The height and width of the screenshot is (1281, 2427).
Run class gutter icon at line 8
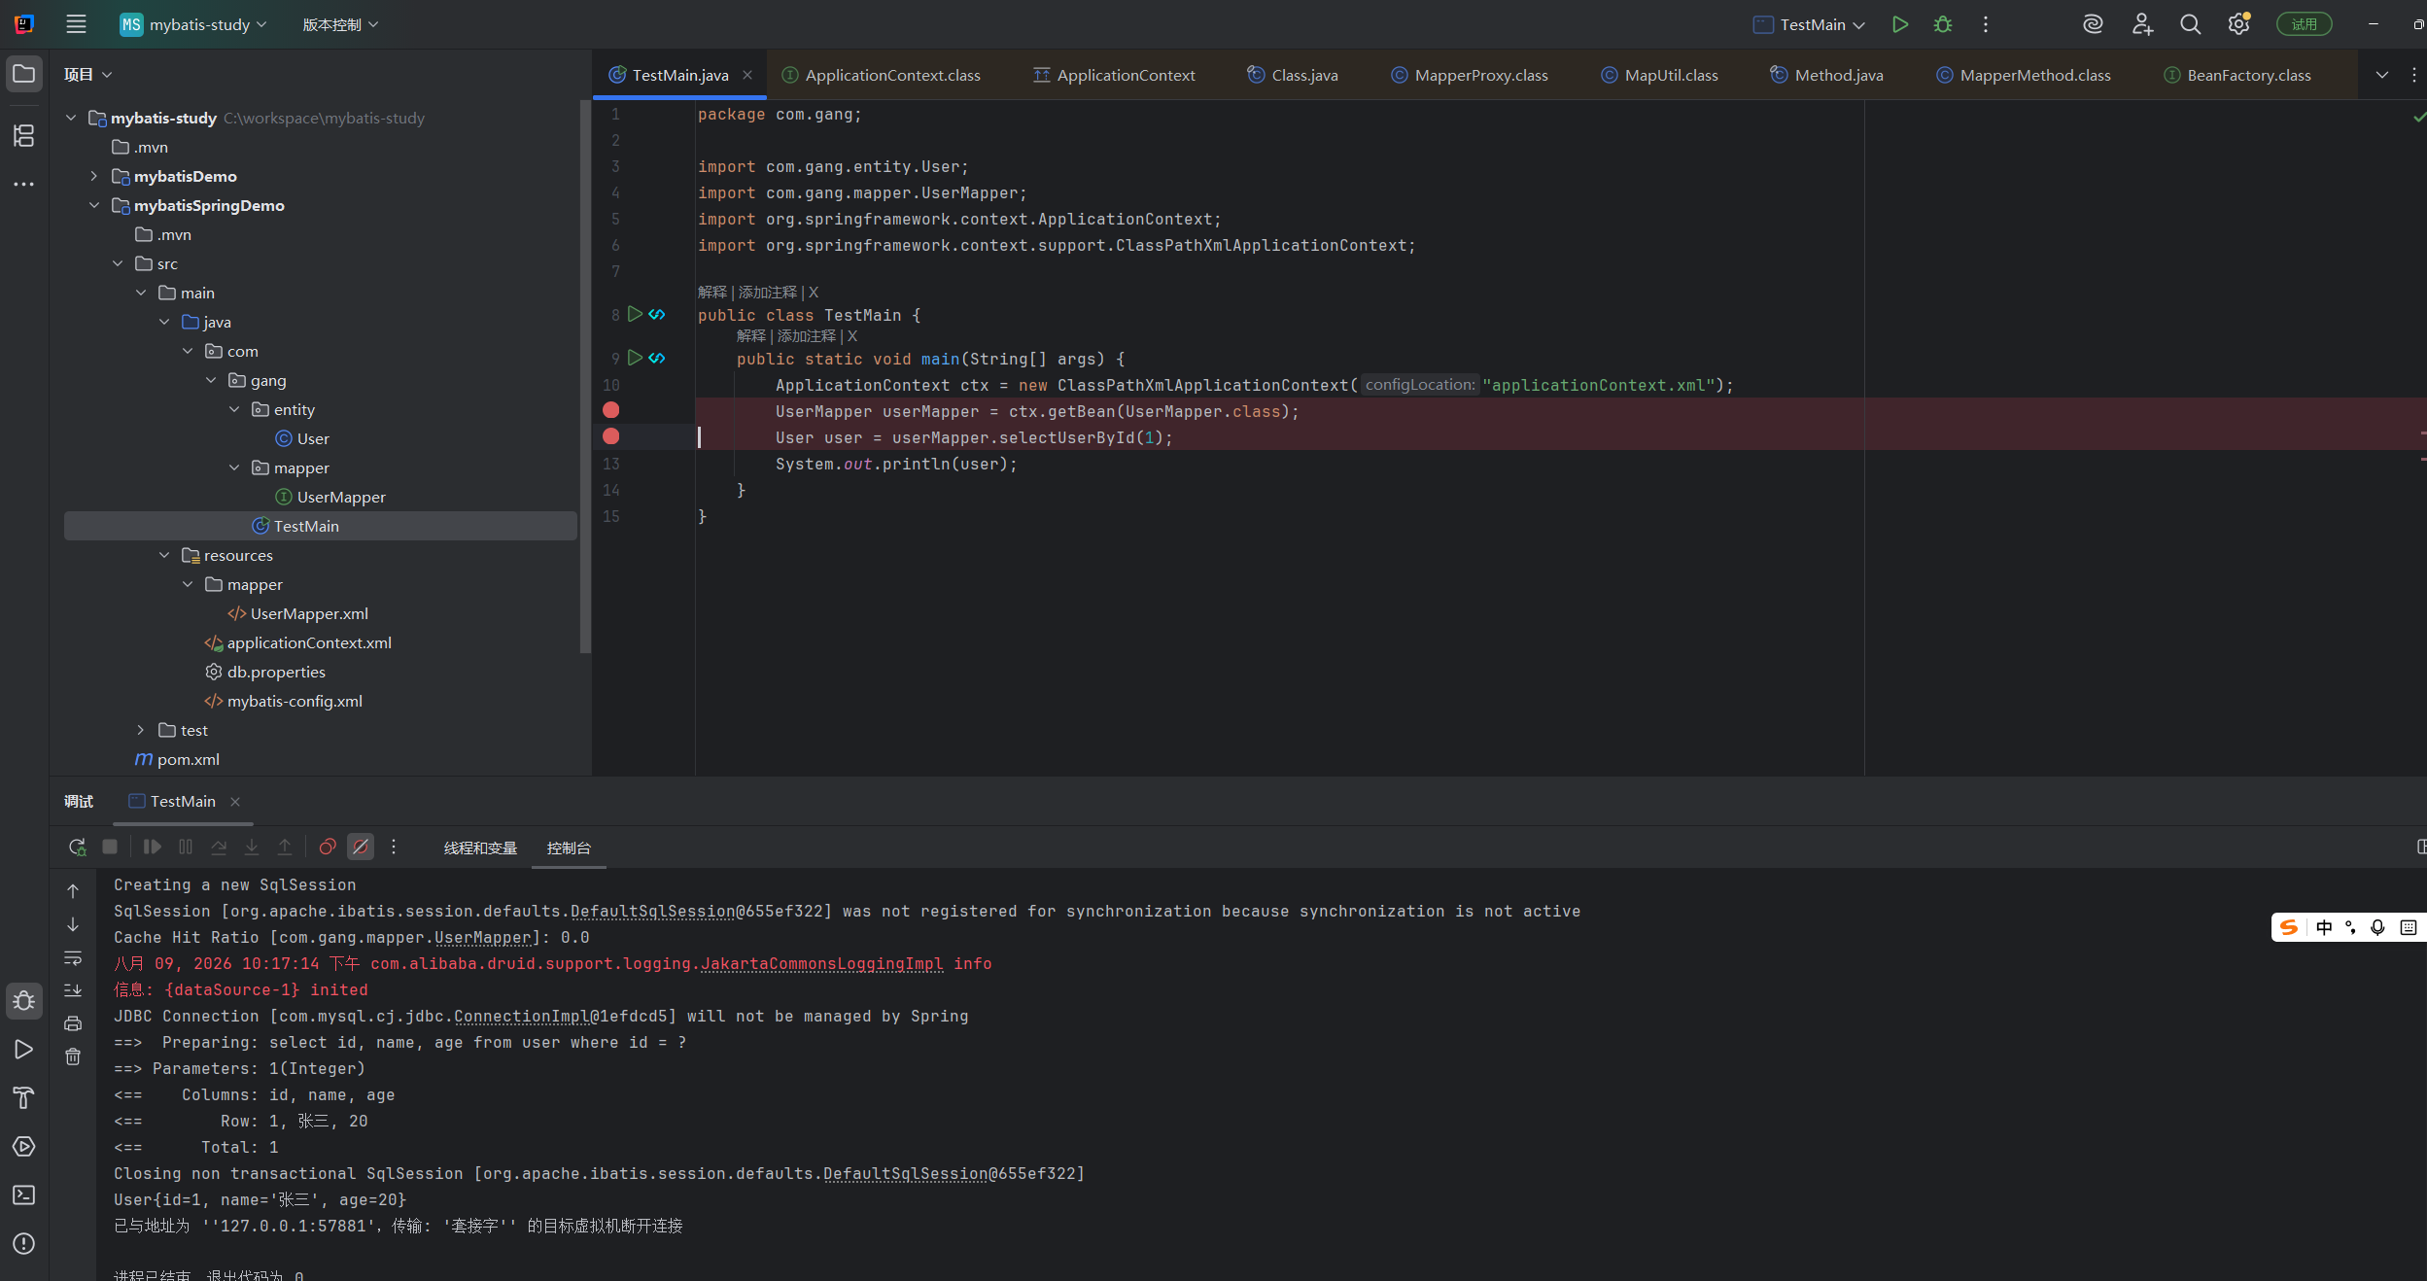(635, 314)
